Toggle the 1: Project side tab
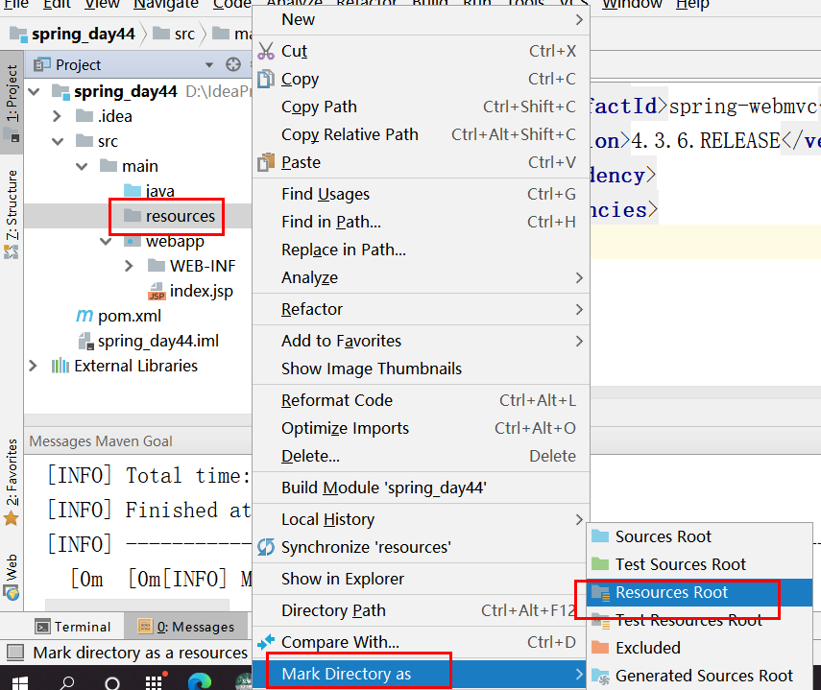821x690 pixels. pos(12,102)
